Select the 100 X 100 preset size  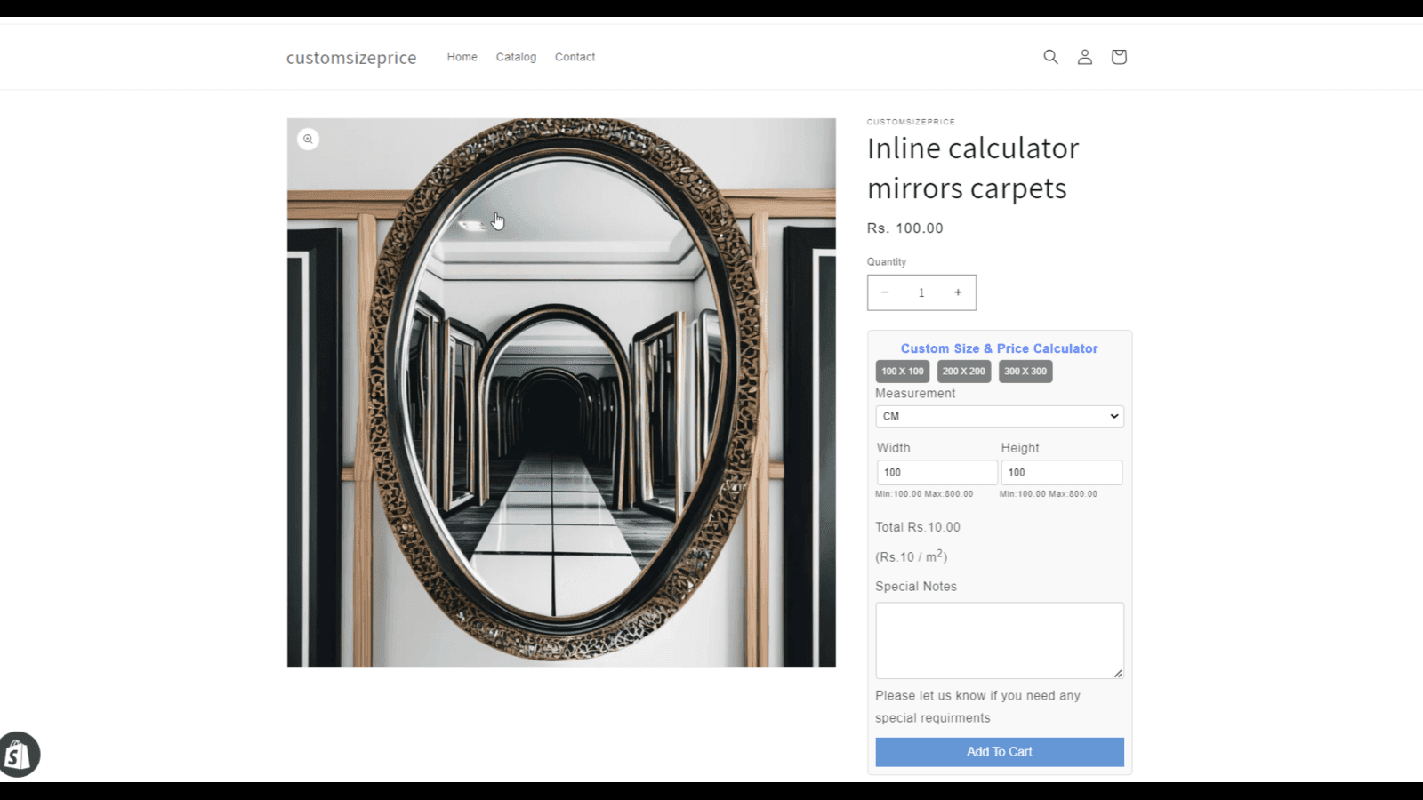(x=902, y=372)
